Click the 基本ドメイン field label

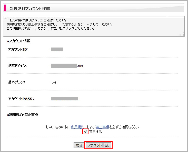pos(18,66)
